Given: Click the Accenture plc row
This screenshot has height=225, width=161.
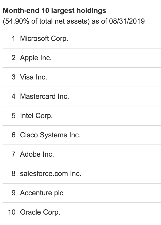Looking at the screenshot, I should point(82,193).
